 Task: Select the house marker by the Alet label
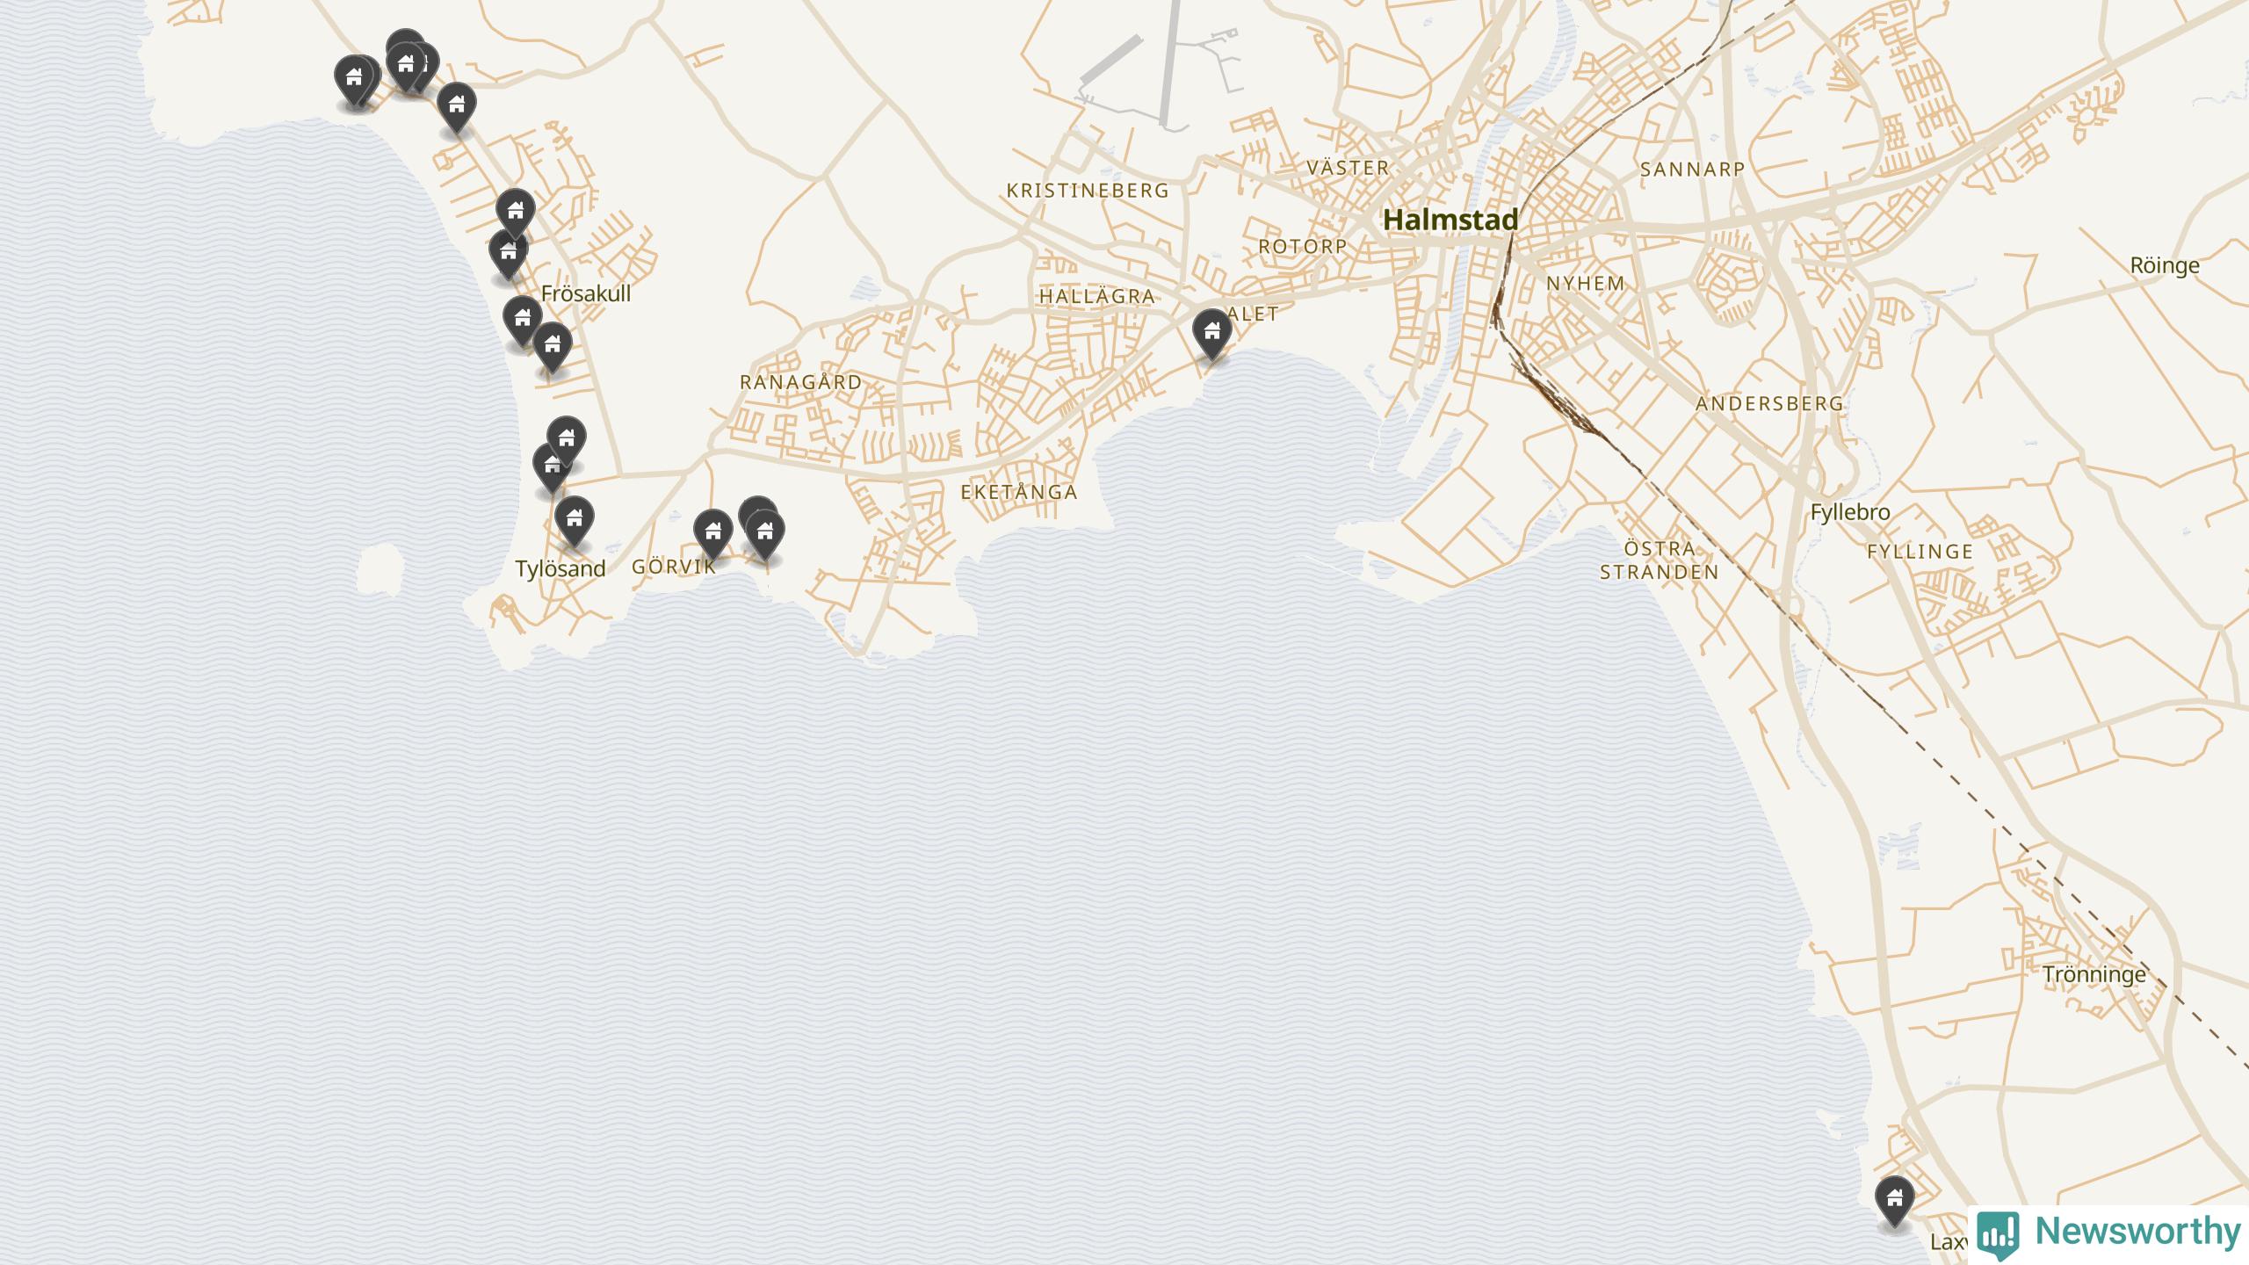(x=1212, y=334)
